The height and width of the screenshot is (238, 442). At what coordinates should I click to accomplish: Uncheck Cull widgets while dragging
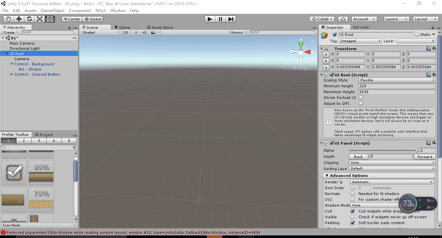pos(352,211)
